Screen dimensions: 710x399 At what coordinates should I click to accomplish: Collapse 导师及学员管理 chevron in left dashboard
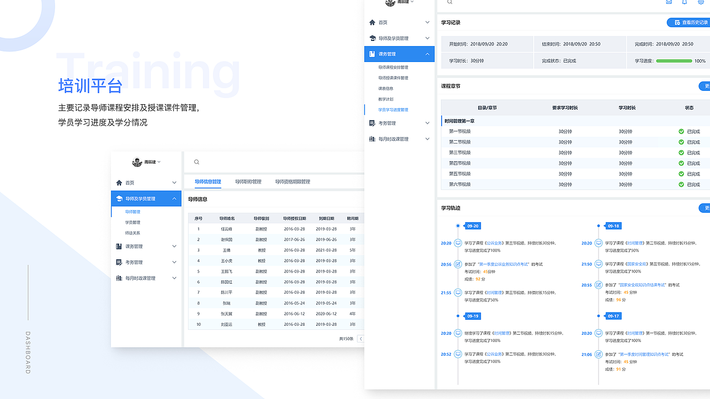coord(174,198)
